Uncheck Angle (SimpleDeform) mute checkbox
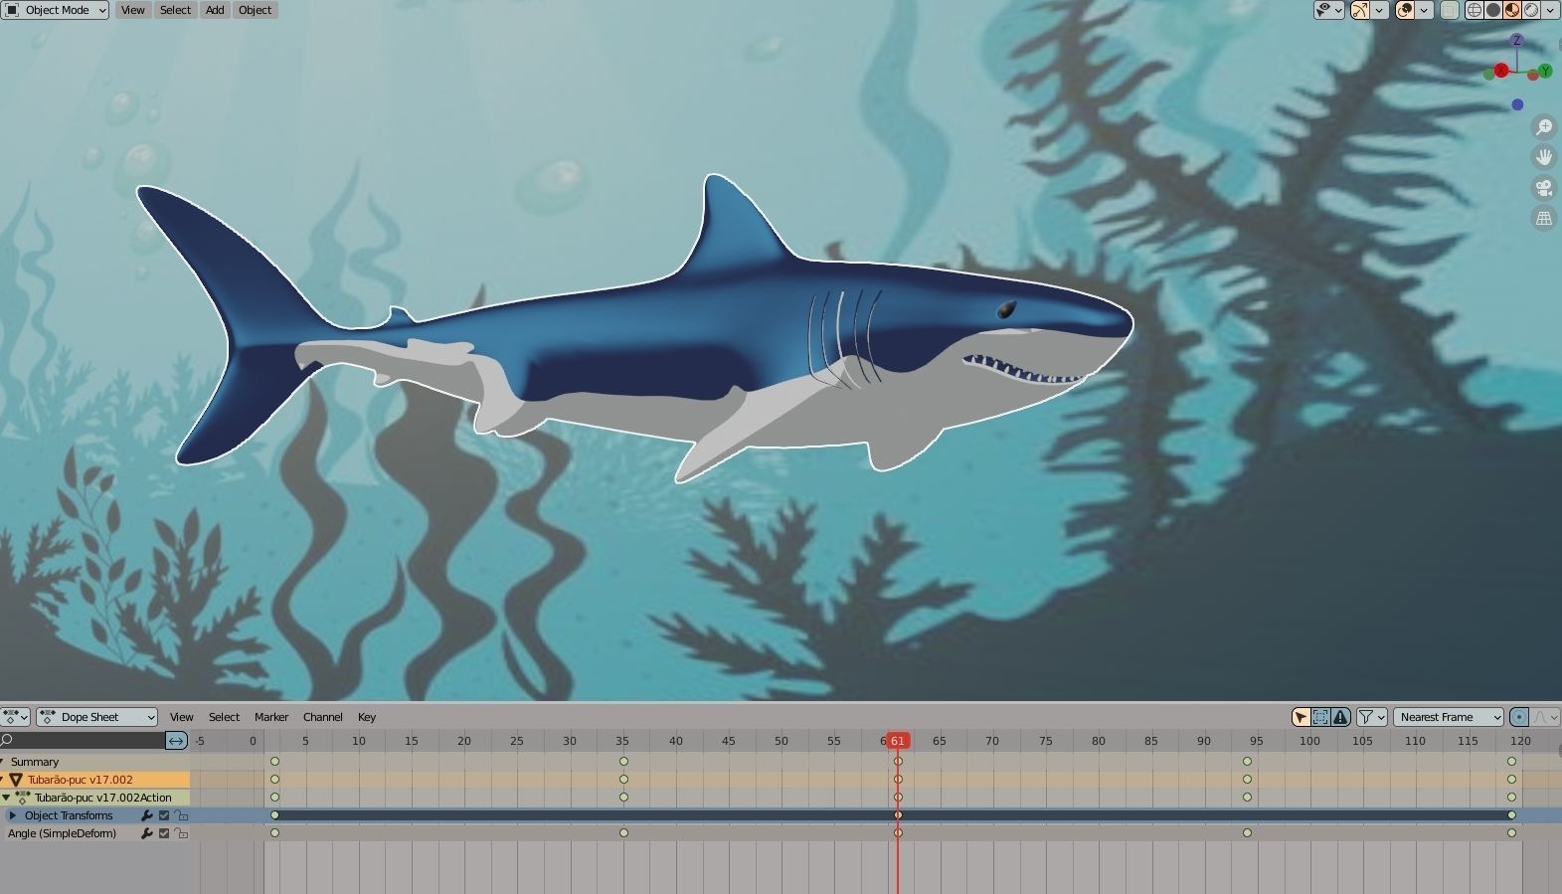This screenshot has height=894, width=1562. click(x=164, y=833)
